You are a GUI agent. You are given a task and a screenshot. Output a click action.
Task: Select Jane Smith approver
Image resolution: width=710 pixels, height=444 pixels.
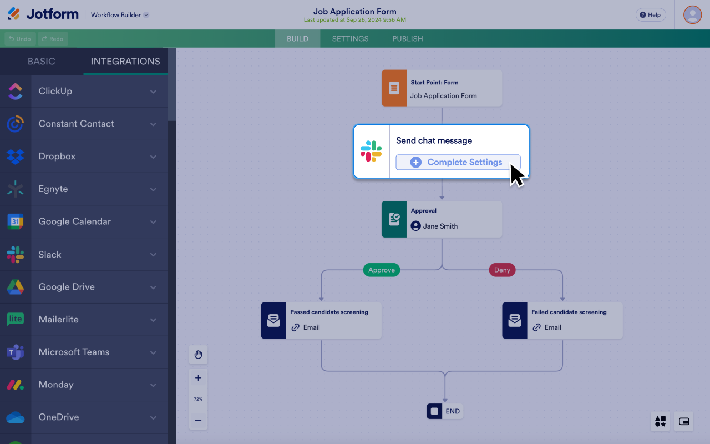434,226
